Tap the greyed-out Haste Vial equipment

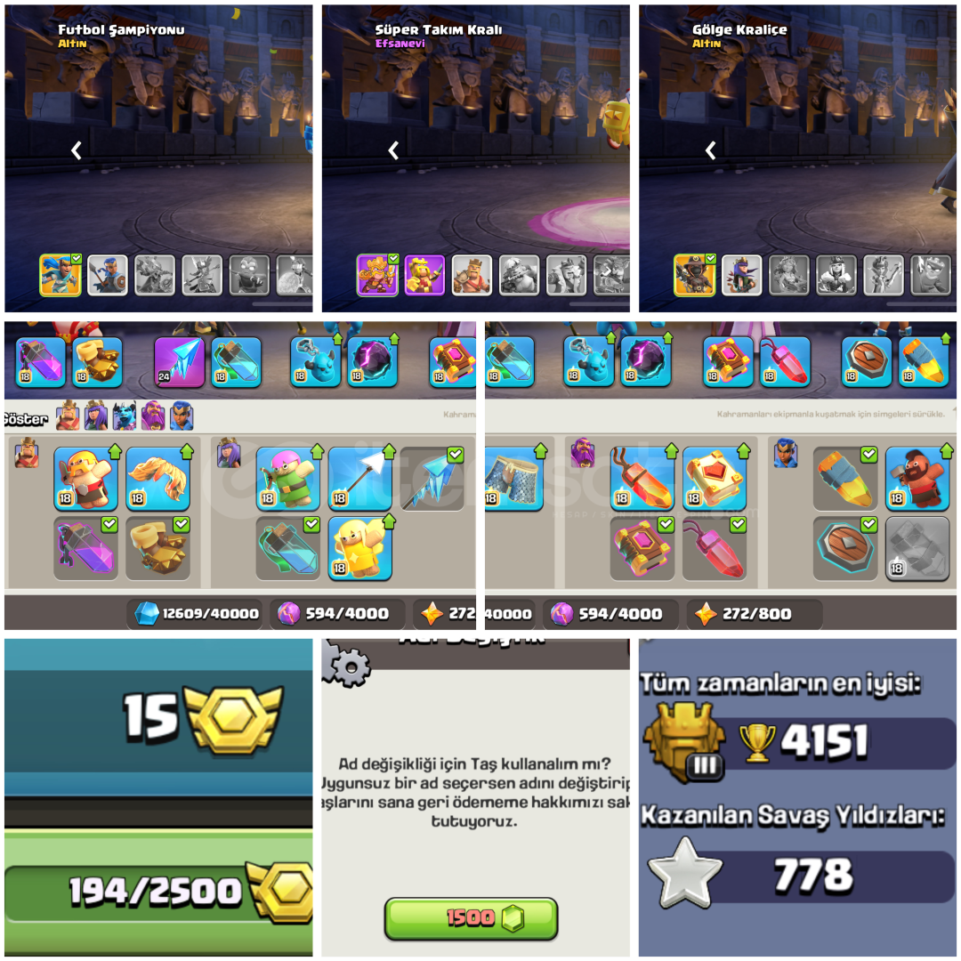917,548
